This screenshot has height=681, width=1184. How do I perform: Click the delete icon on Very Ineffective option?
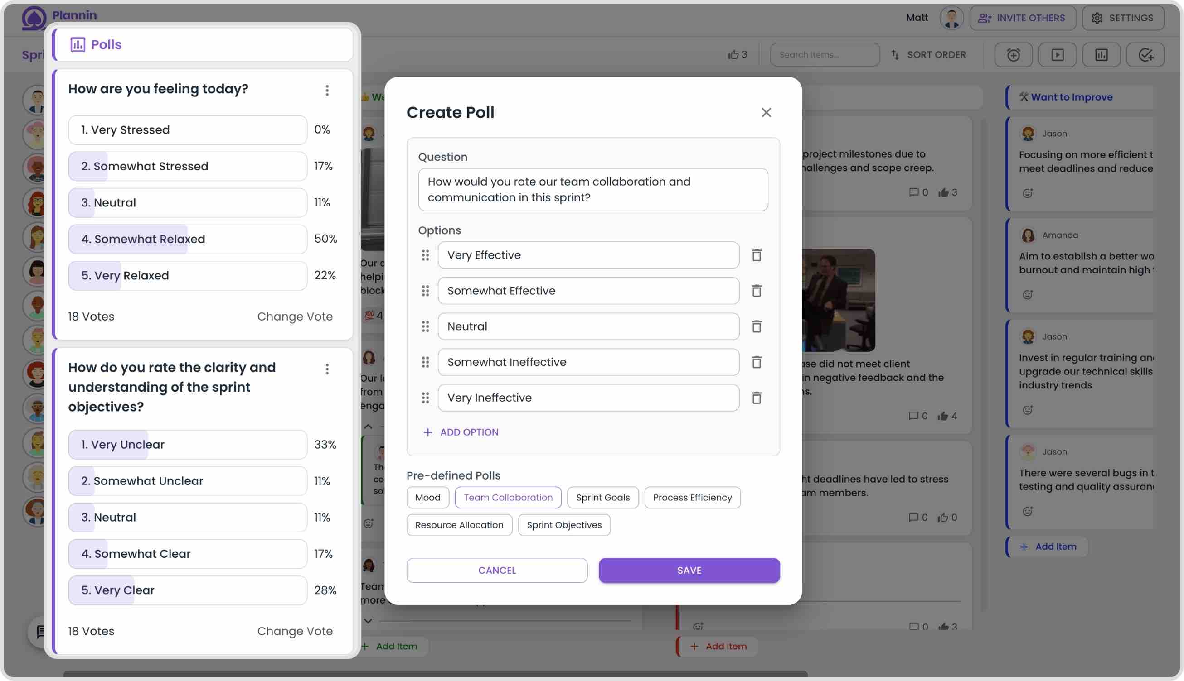pos(756,398)
